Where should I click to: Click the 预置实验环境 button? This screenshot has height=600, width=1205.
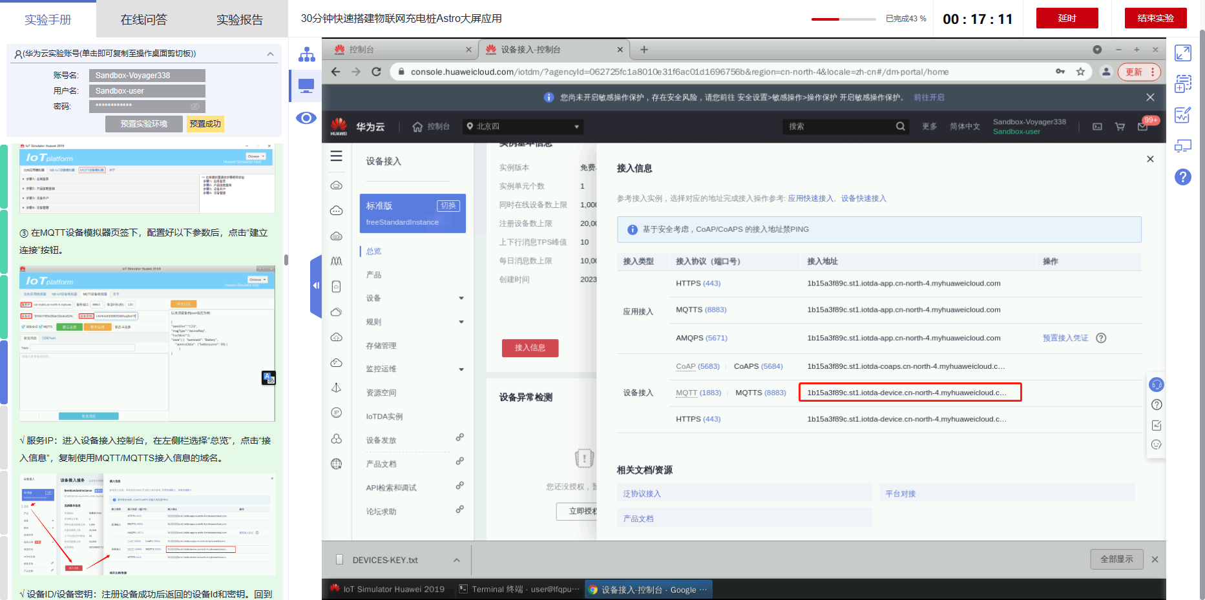(x=144, y=123)
